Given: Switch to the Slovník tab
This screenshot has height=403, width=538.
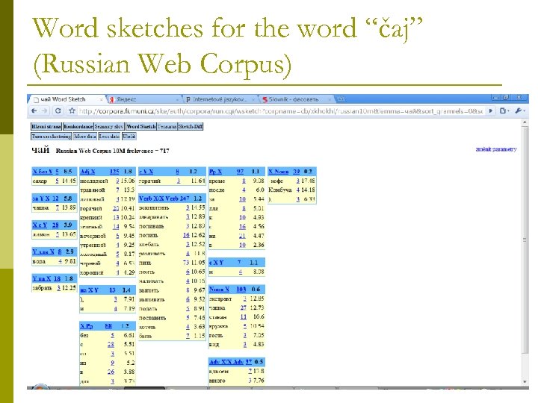Looking at the screenshot, I should tap(294, 99).
